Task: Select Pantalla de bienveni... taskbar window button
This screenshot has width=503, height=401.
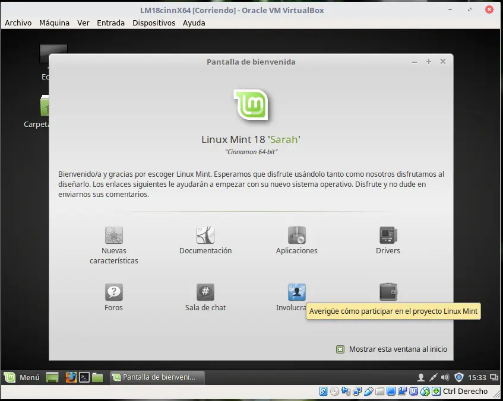Action: tap(157, 377)
